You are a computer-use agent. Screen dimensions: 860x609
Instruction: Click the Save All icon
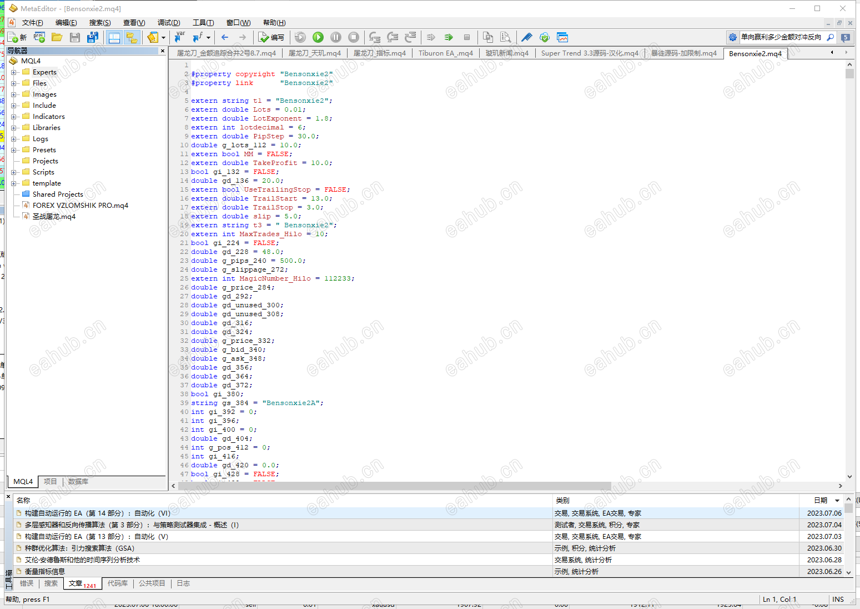(93, 37)
